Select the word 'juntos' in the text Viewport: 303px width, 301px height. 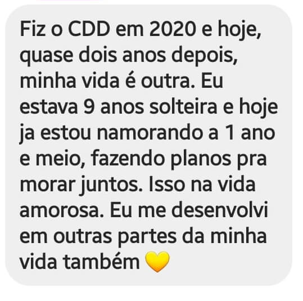110,185
